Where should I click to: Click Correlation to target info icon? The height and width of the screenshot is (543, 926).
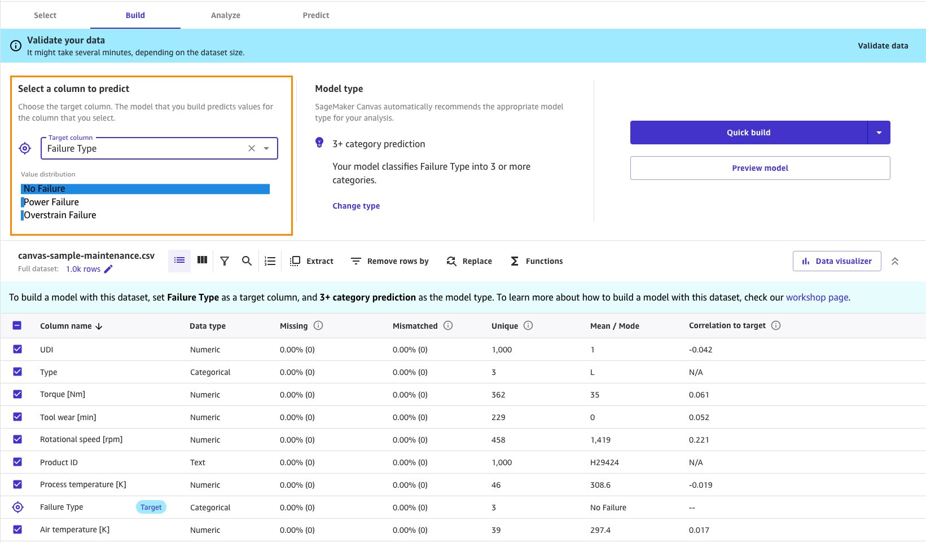pyautogui.click(x=776, y=325)
